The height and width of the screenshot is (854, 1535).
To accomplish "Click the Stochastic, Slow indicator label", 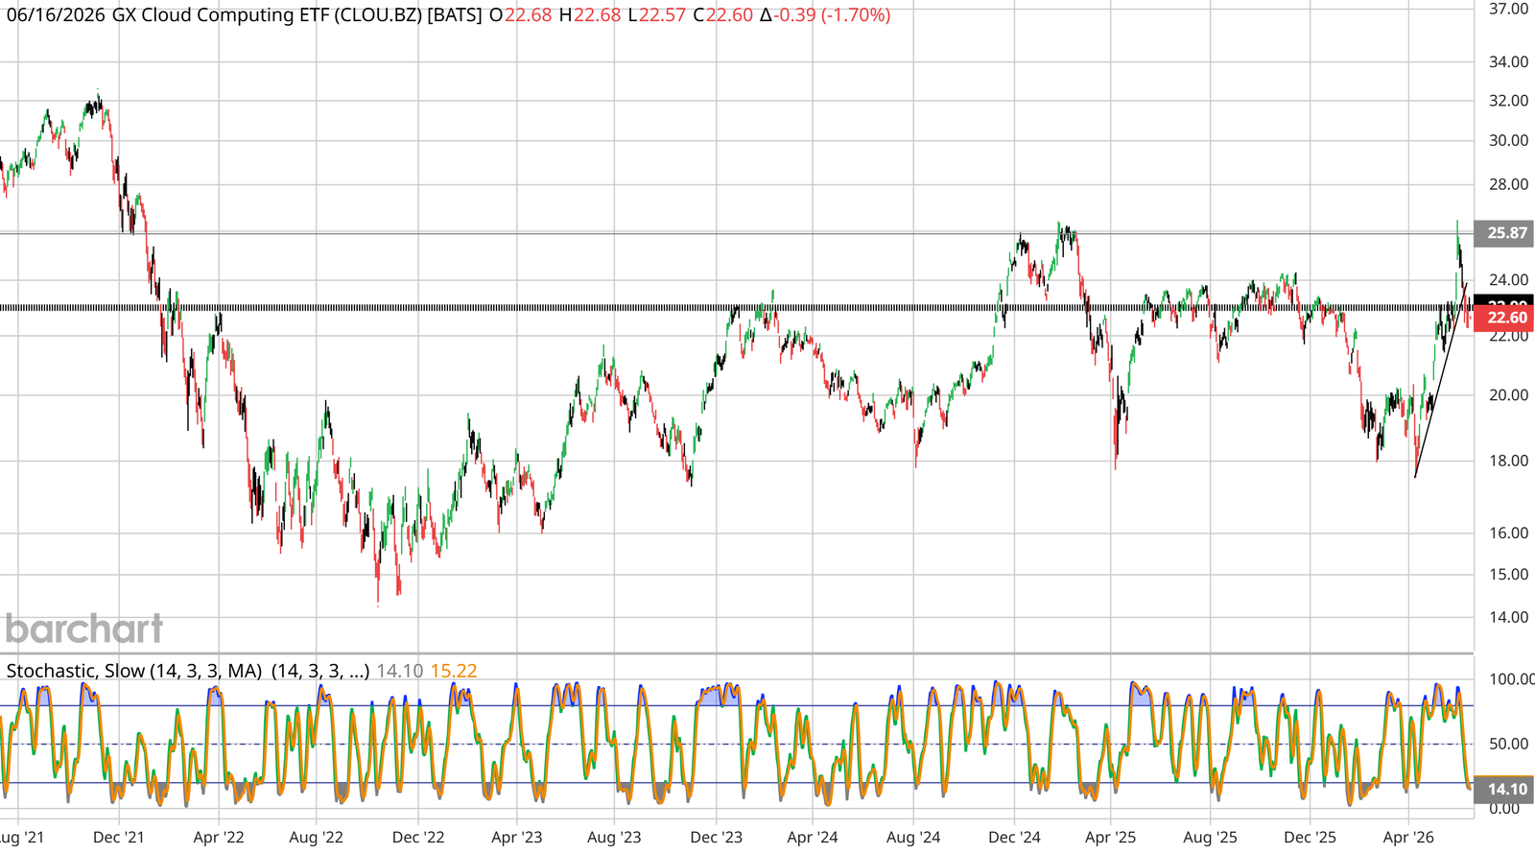I will 134,671.
